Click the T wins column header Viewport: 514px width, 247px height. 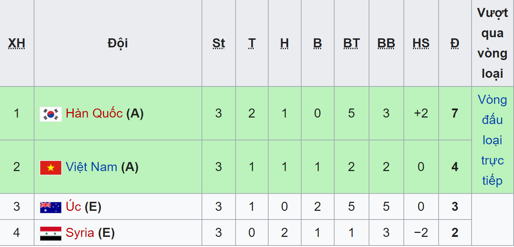point(252,43)
